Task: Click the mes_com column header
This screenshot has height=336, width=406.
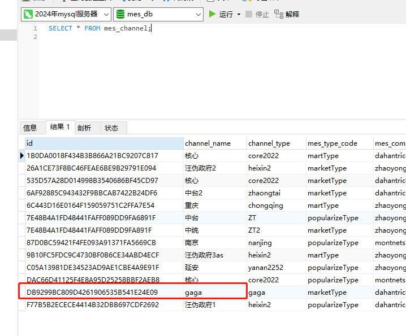Action: point(390,143)
